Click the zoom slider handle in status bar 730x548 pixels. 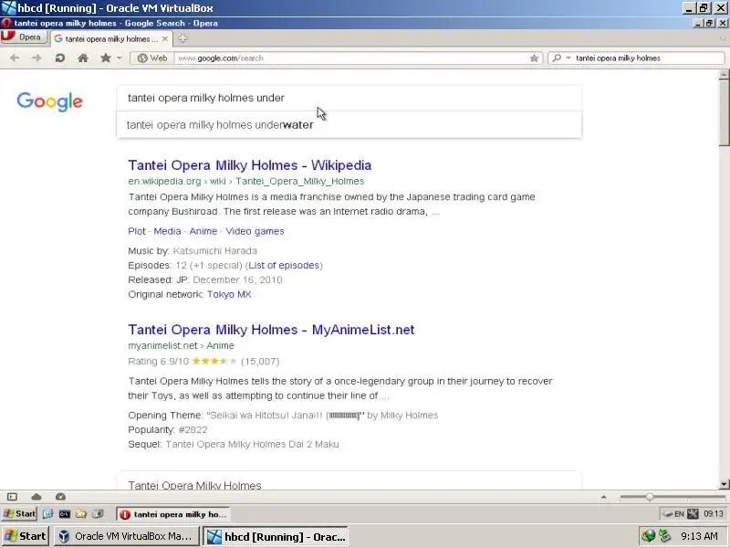click(x=650, y=497)
